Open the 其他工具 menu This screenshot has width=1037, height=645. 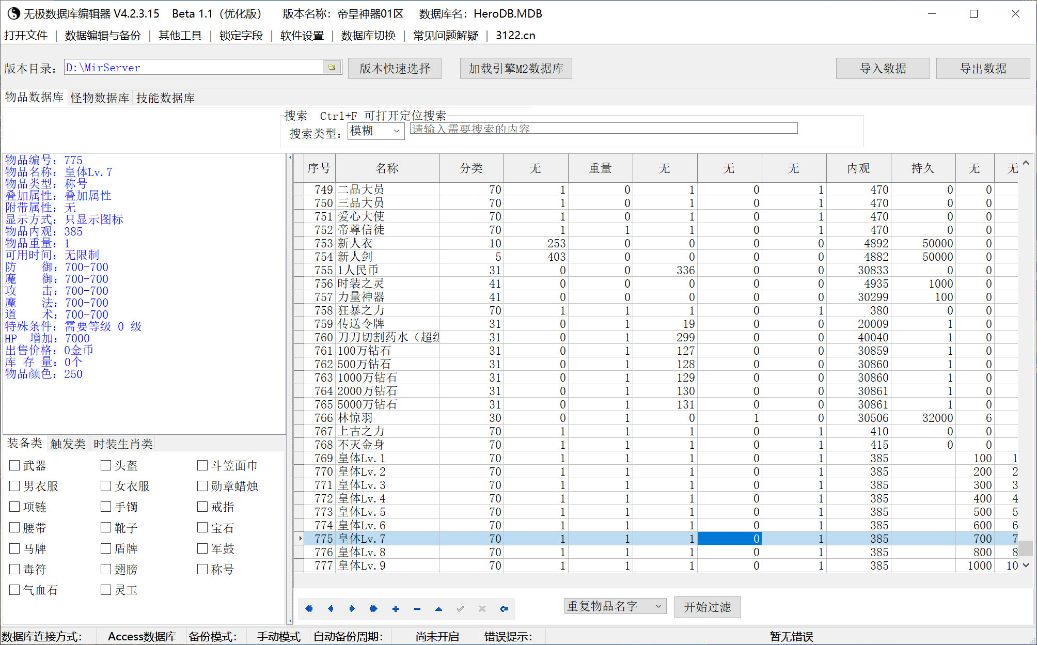coord(180,36)
